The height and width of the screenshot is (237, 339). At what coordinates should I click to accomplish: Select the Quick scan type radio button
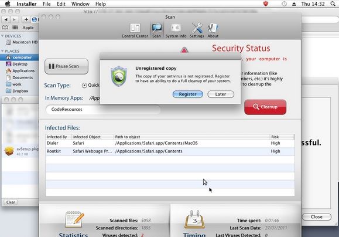click(84, 85)
